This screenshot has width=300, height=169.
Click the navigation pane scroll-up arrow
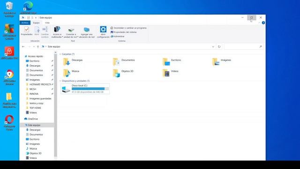click(x=55, y=52)
